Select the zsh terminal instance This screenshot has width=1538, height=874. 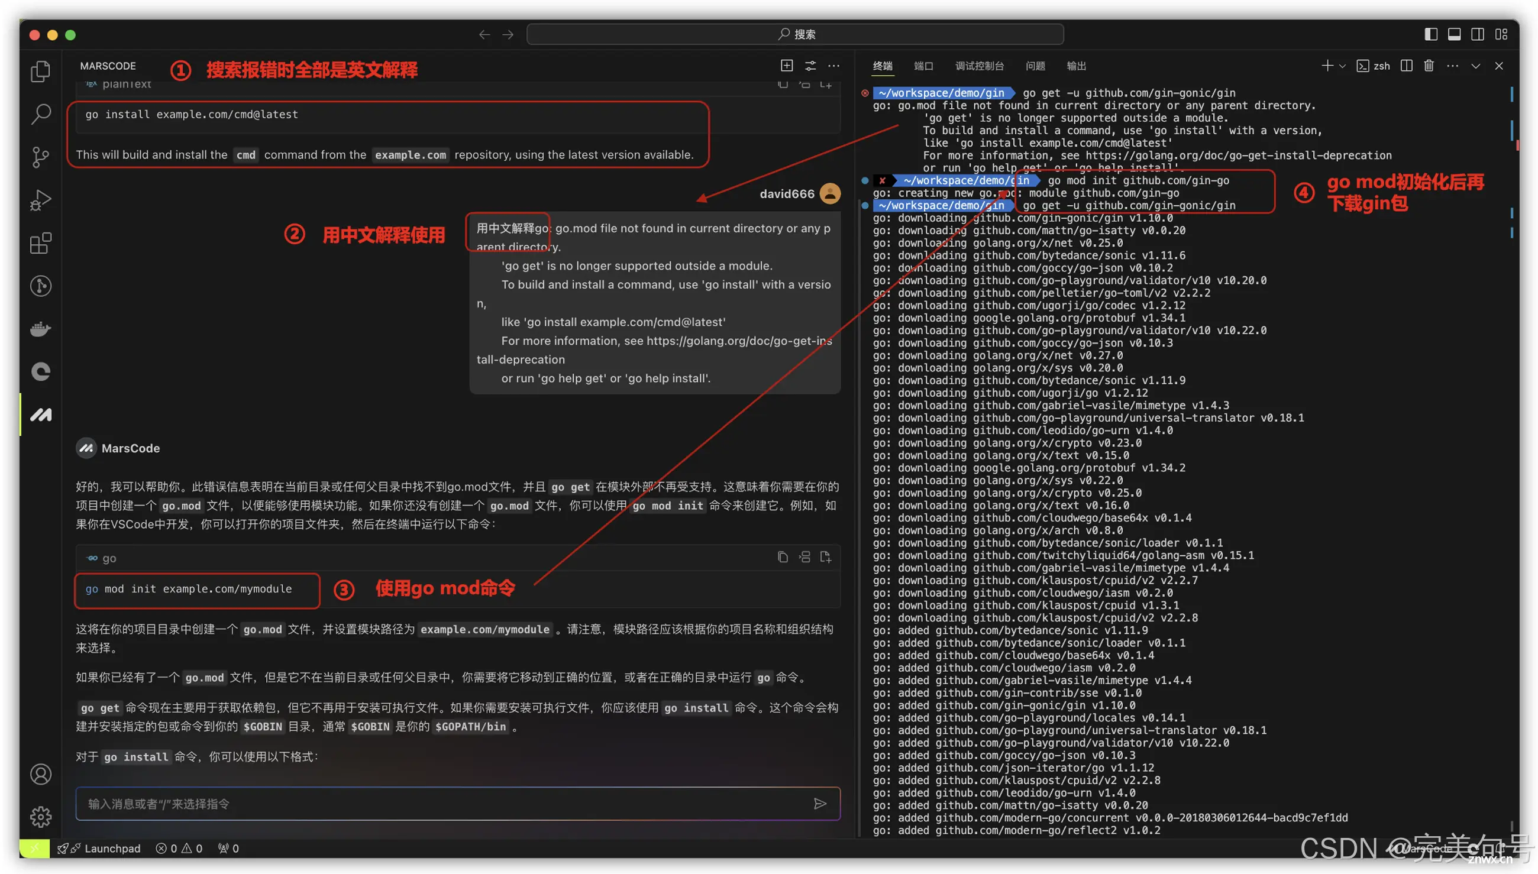[1373, 66]
